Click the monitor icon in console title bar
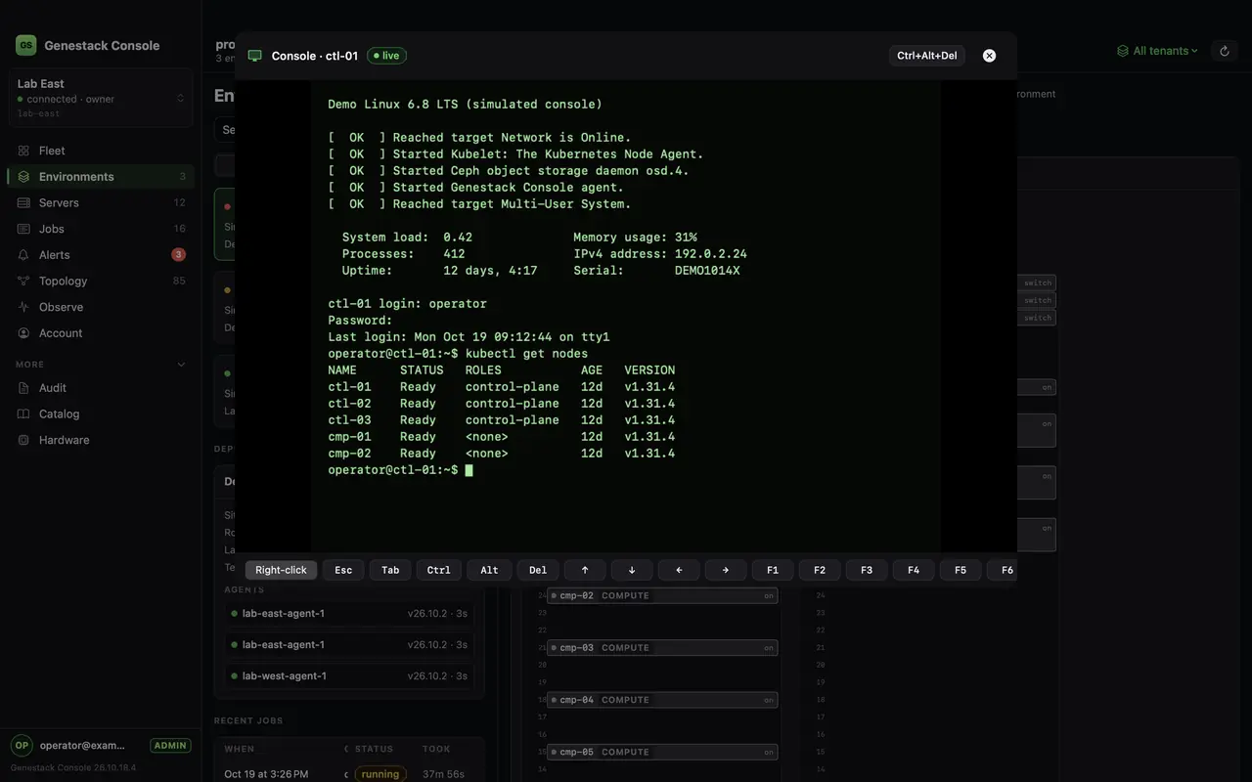Viewport: 1252px width, 782px height. [x=255, y=56]
